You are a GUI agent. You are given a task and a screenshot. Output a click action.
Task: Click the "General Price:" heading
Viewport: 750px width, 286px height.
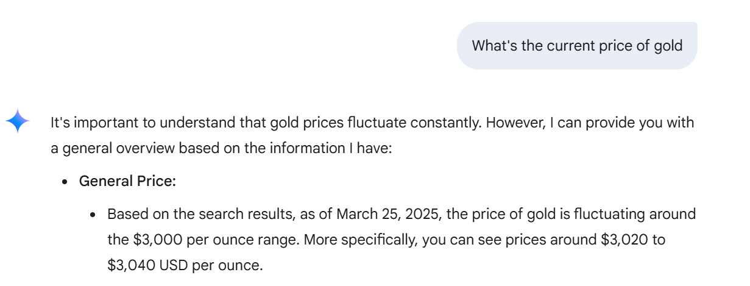click(127, 181)
